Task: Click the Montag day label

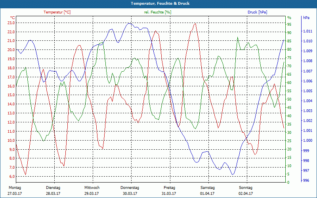Action: click(x=15, y=188)
